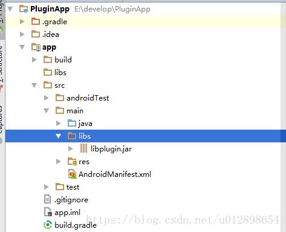286x232 pixels.
Task: Expand the test folder arrow
Action: (47, 187)
